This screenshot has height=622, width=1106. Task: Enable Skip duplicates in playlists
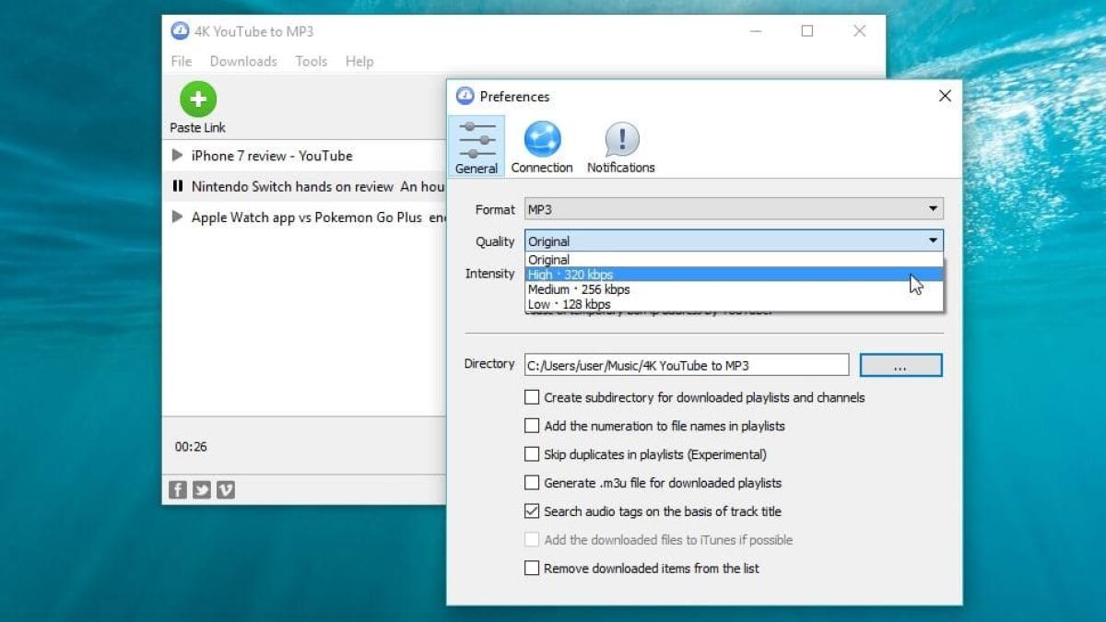[532, 454]
